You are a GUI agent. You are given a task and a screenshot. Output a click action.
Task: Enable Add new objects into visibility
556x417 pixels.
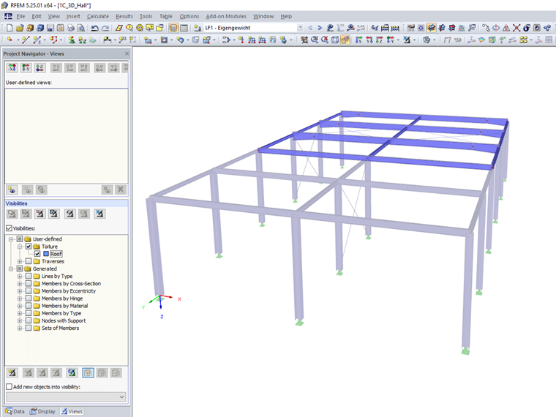[x=10, y=386]
